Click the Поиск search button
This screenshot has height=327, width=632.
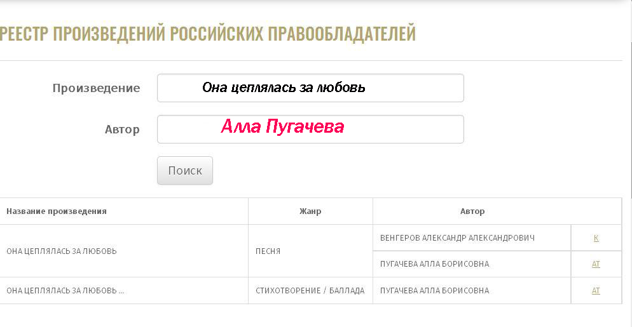coord(185,170)
